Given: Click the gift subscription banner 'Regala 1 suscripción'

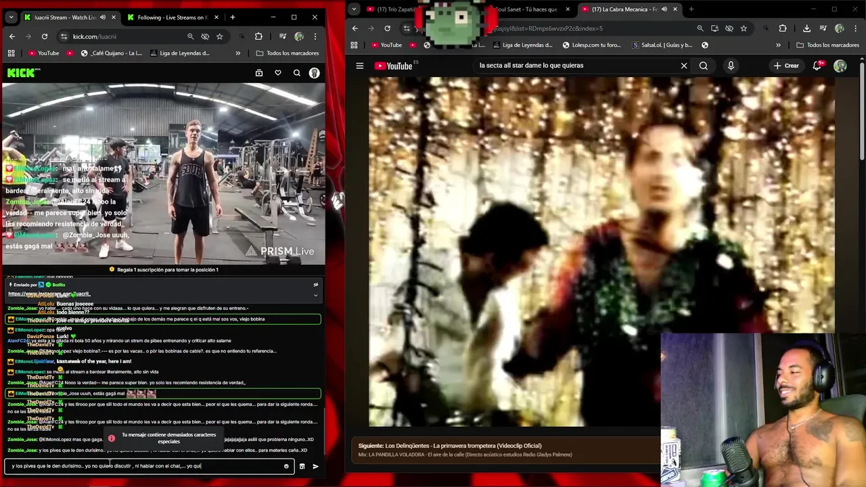Looking at the screenshot, I should [164, 269].
